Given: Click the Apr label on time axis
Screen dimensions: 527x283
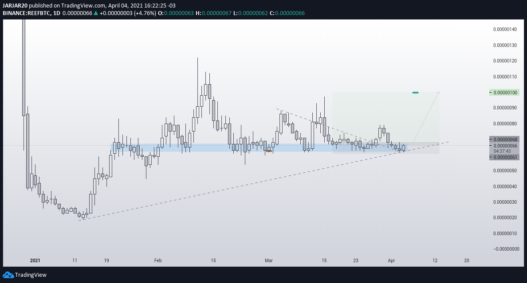Looking at the screenshot, I should coord(391,260).
